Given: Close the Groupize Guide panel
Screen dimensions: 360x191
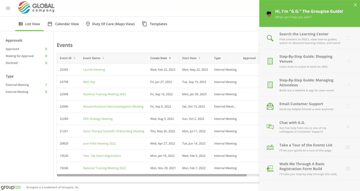Looking at the screenshot, I should coord(355,5).
